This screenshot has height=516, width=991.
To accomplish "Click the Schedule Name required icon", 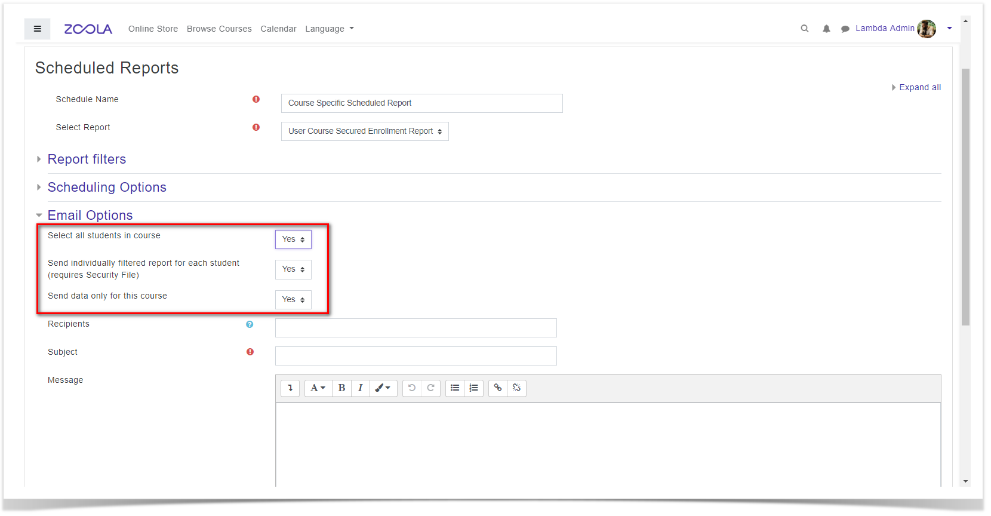I will 256,99.
